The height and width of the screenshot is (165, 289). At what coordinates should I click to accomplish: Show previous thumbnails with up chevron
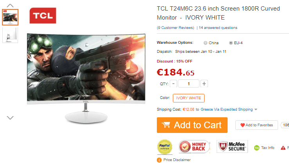(x=10, y=5)
